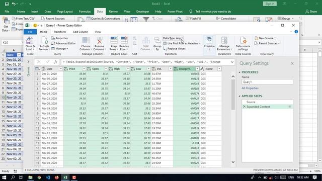Open the Power Query help icon
The width and height of the screenshot is (322, 181).
[296, 32]
